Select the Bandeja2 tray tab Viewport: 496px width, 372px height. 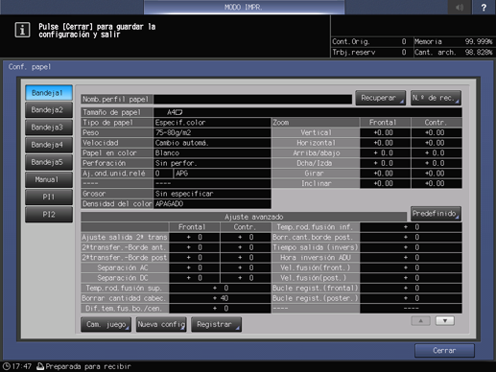(x=49, y=110)
